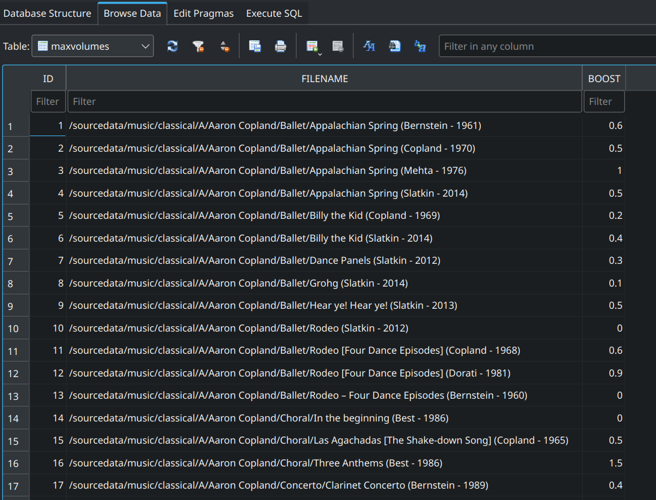This screenshot has height=500, width=656.
Task: Open the Table selector dropdown
Action: click(x=144, y=46)
